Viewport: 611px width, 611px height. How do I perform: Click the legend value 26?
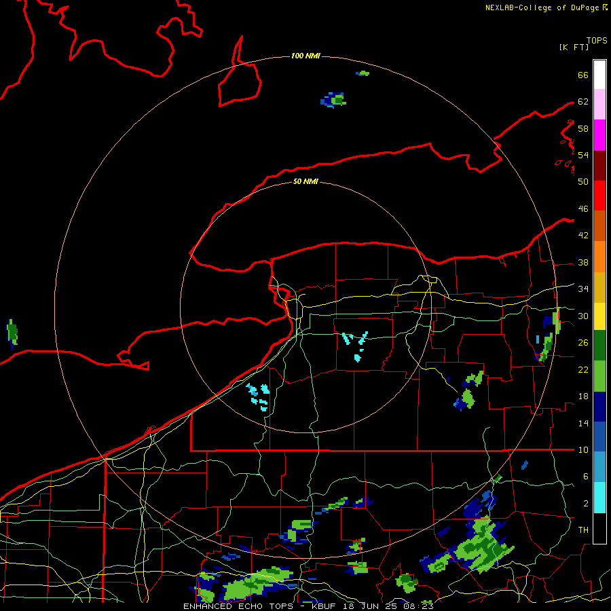coord(583,343)
